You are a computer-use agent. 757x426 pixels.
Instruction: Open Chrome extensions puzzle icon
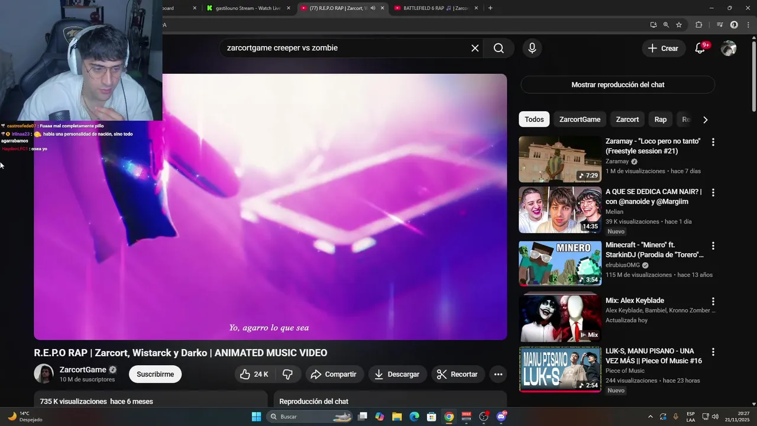[x=698, y=25]
